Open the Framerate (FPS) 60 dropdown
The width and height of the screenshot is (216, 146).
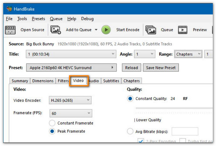point(71,113)
